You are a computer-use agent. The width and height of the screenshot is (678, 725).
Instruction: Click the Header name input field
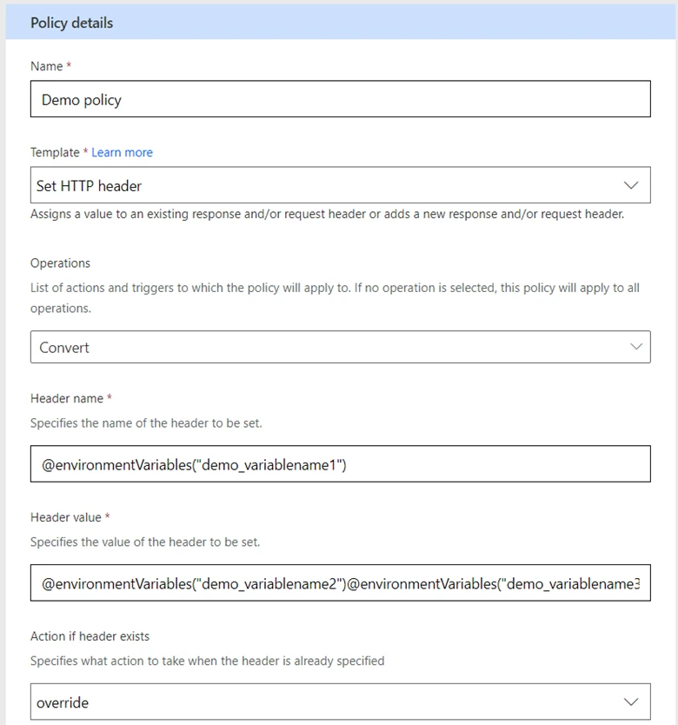339,463
